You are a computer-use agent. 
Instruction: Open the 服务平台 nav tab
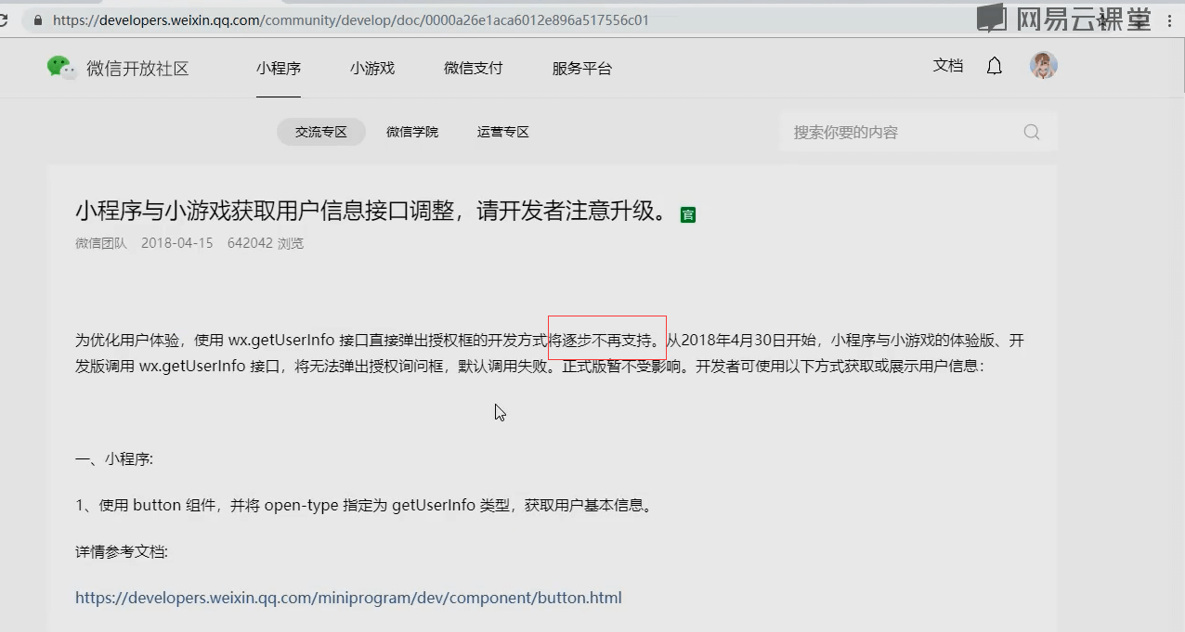click(x=581, y=68)
